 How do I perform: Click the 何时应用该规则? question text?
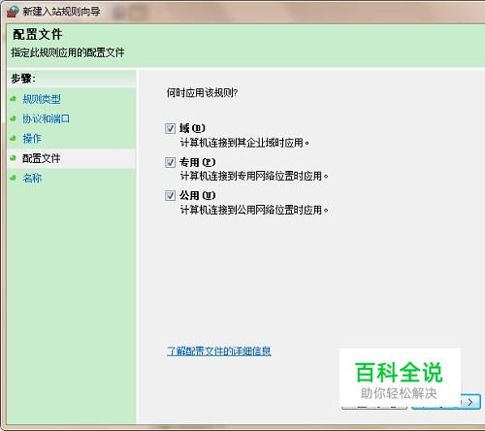coord(202,93)
